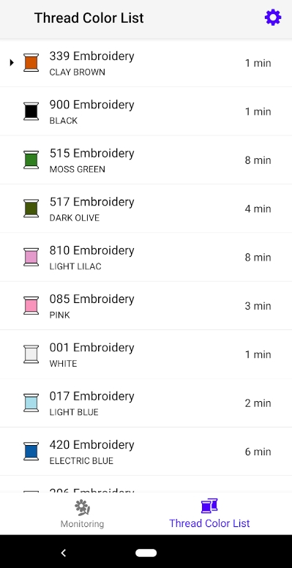Switch to the Monitoring tab
The height and width of the screenshot is (568, 292).
point(82,514)
